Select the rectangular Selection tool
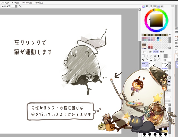This screenshot has width=178, height=137. click(x=143, y=56)
